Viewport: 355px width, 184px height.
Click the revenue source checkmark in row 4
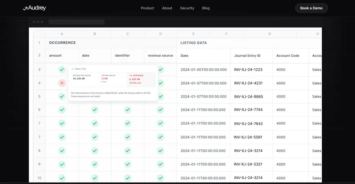161,83
